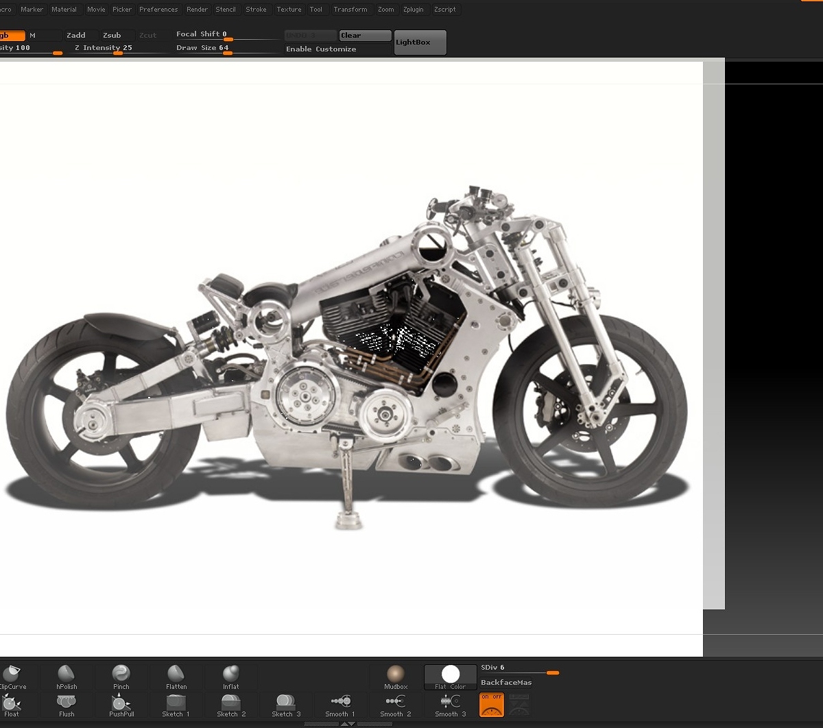Select the Smooth 2 brush
The width and height of the screenshot is (823, 728).
[x=396, y=705]
